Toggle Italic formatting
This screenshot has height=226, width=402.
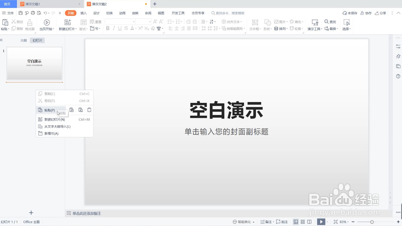click(114, 28)
